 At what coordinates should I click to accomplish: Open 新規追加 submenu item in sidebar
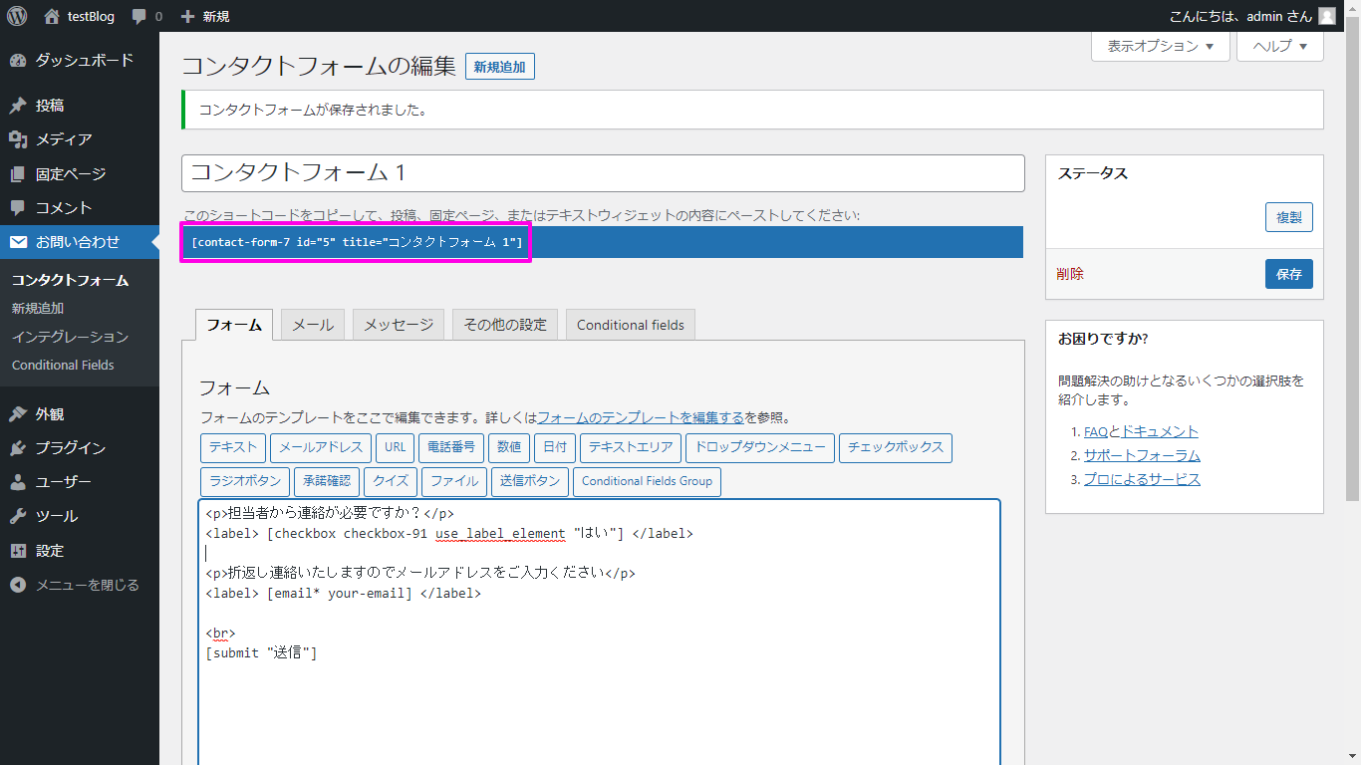pos(38,309)
